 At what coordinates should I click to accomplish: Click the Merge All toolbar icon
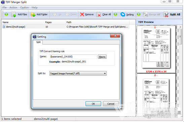tap(146, 14)
